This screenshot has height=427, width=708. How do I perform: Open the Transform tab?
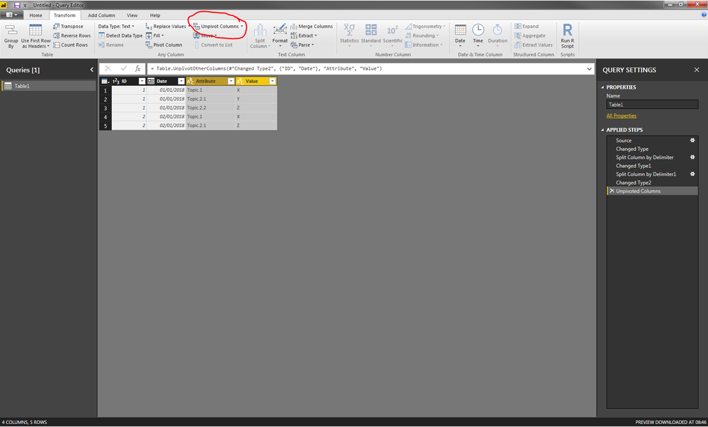[64, 15]
